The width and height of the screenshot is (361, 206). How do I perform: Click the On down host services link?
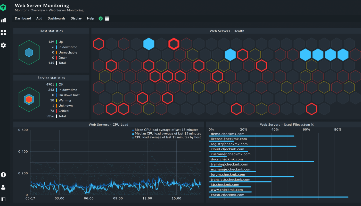(69, 95)
